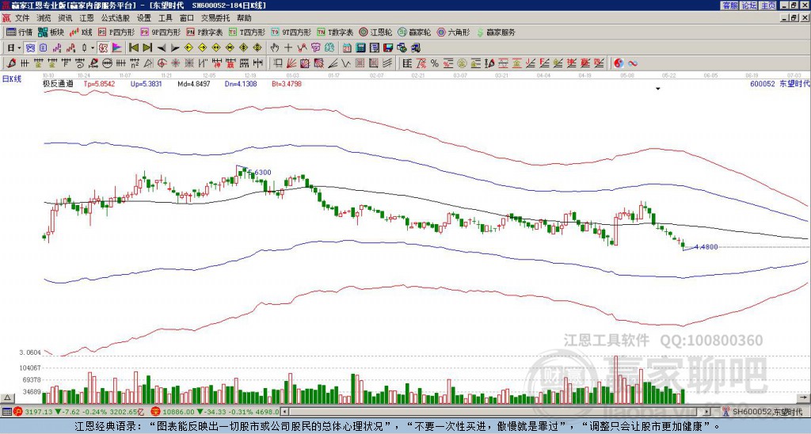Click the yin-yang circle icon
The image size is (811, 434).
click(619, 63)
